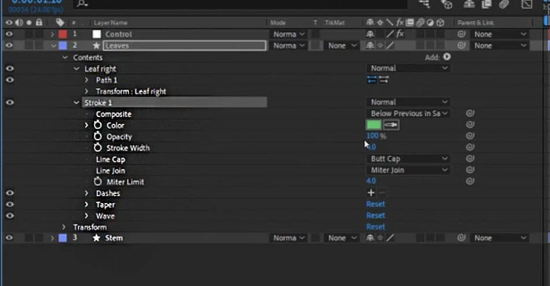Hide the Control layer with its eye icon
550x286 pixels.
point(9,34)
